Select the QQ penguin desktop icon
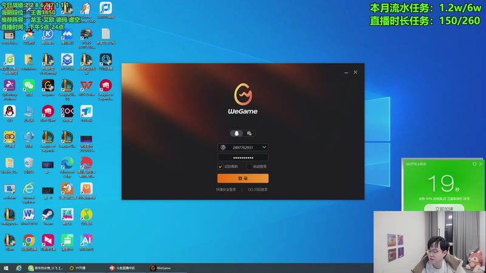The width and height of the screenshot is (486, 273). (10, 113)
